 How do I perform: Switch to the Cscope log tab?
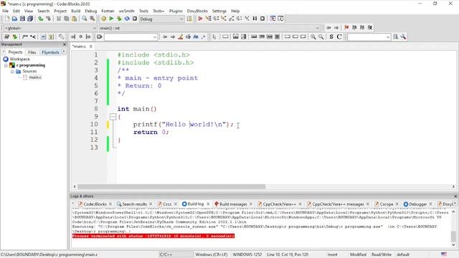(386, 204)
